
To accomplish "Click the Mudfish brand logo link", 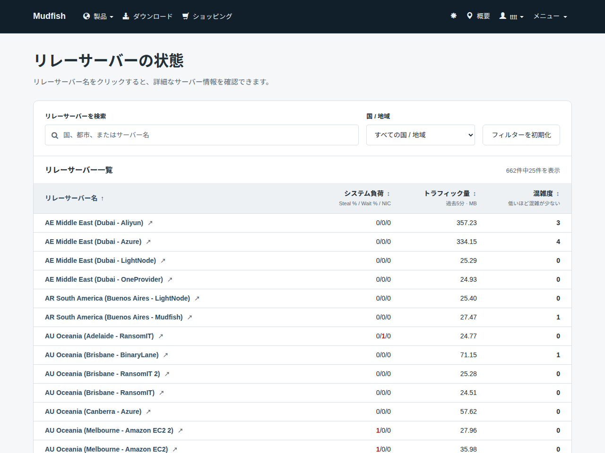I will tap(49, 16).
